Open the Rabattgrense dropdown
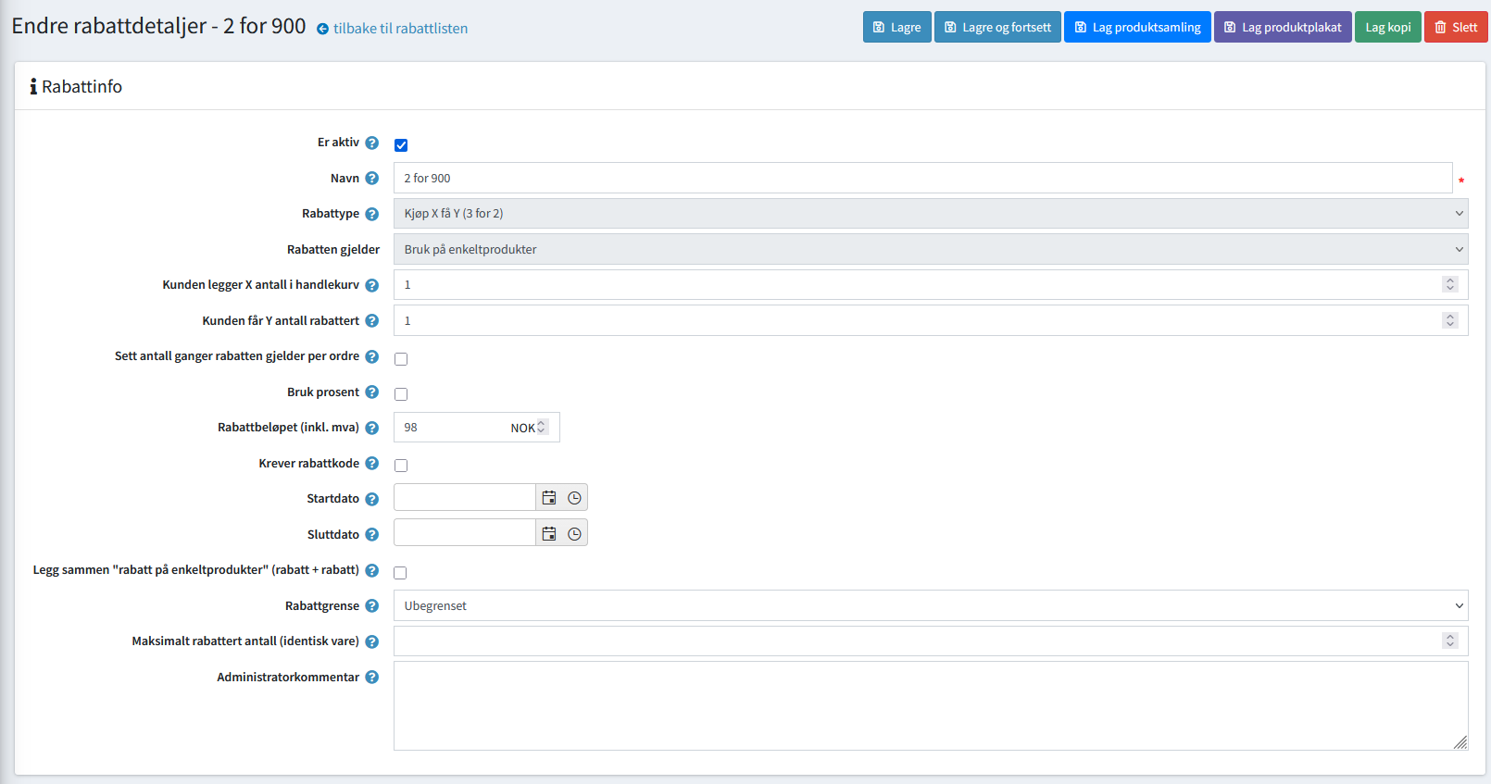Image resolution: width=1491 pixels, height=784 pixels. pos(930,606)
